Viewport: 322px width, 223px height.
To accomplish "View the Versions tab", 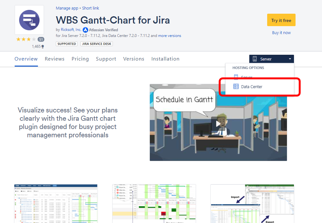I will point(134,59).
